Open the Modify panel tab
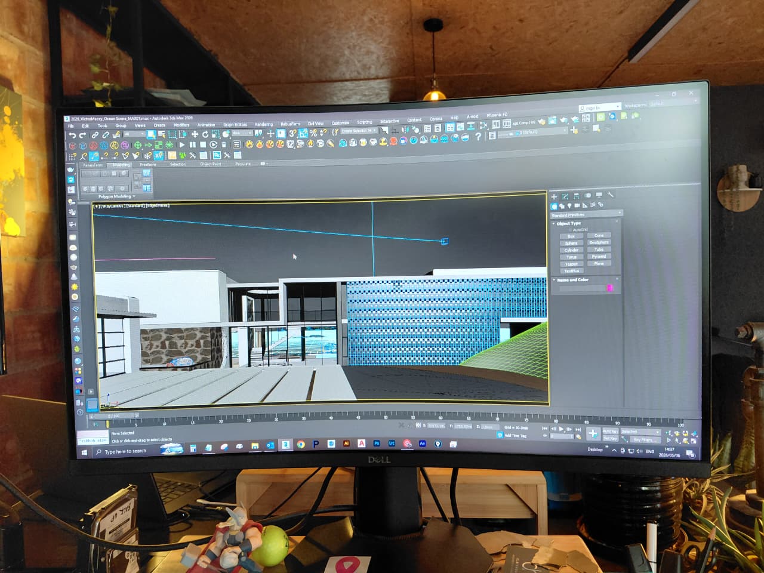 click(x=565, y=196)
